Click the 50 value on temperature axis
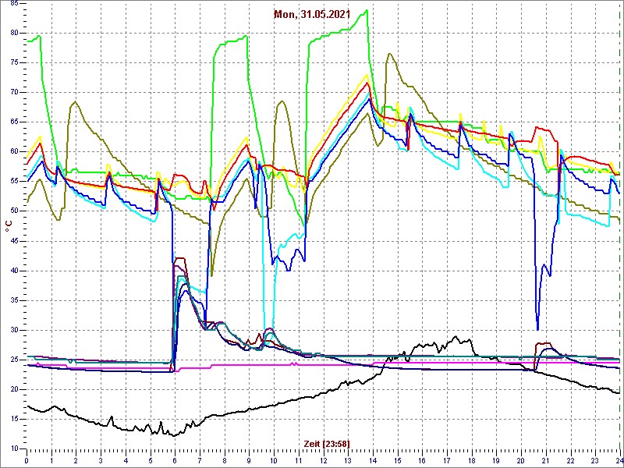The image size is (624, 468). tap(15, 211)
